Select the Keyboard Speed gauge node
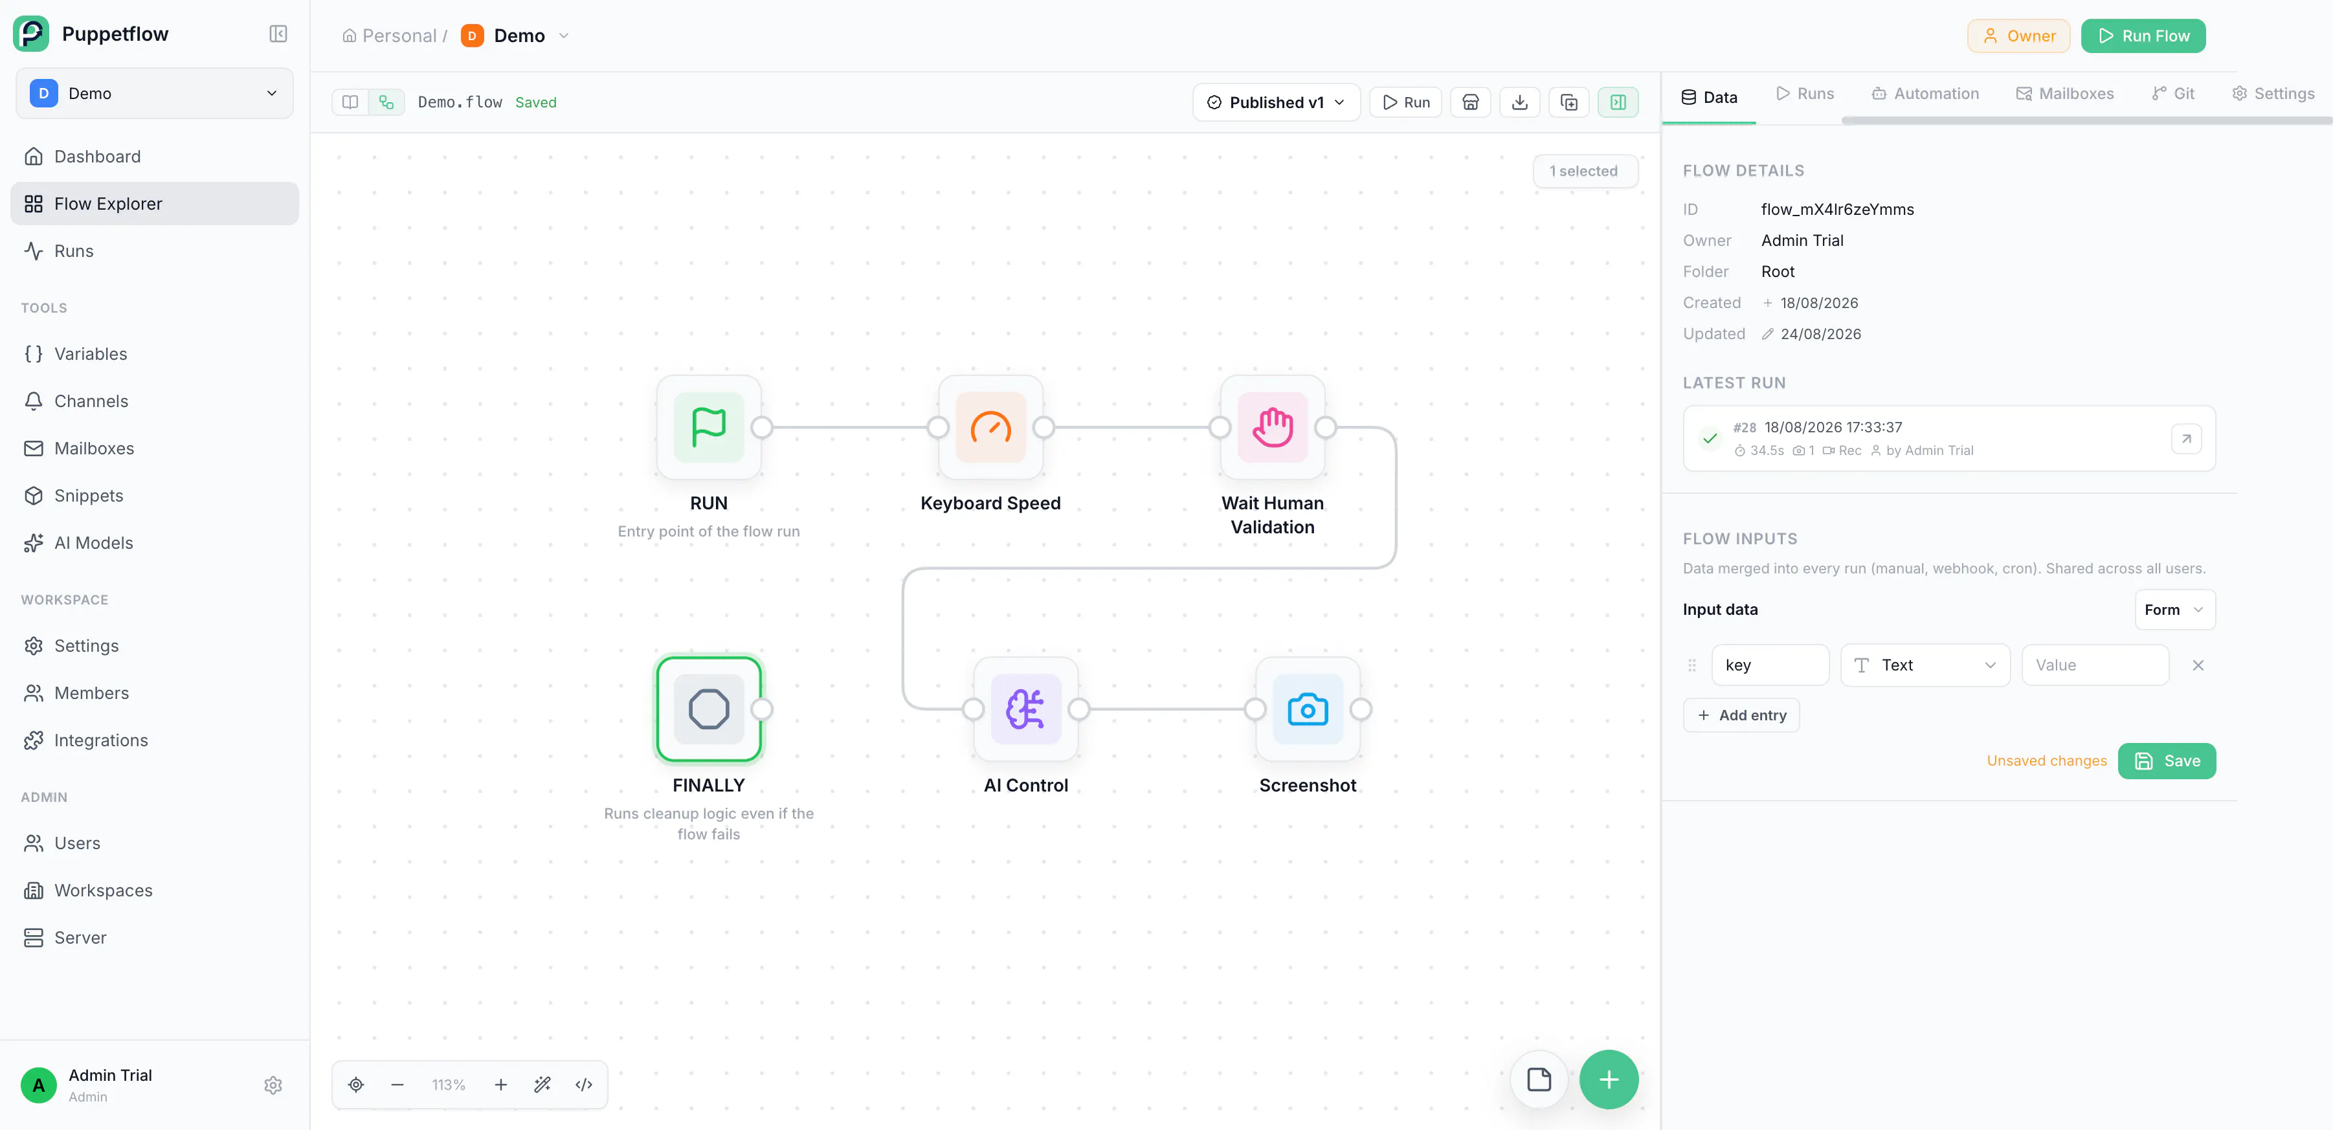Image resolution: width=2333 pixels, height=1130 pixels. click(x=990, y=427)
